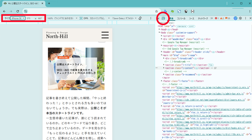Select the Google Tag Manager noscript comment
The height and width of the screenshot is (140, 252).
pos(183,42)
